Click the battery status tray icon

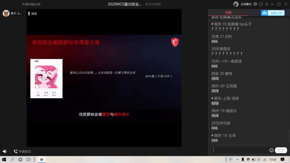(x=254, y=159)
